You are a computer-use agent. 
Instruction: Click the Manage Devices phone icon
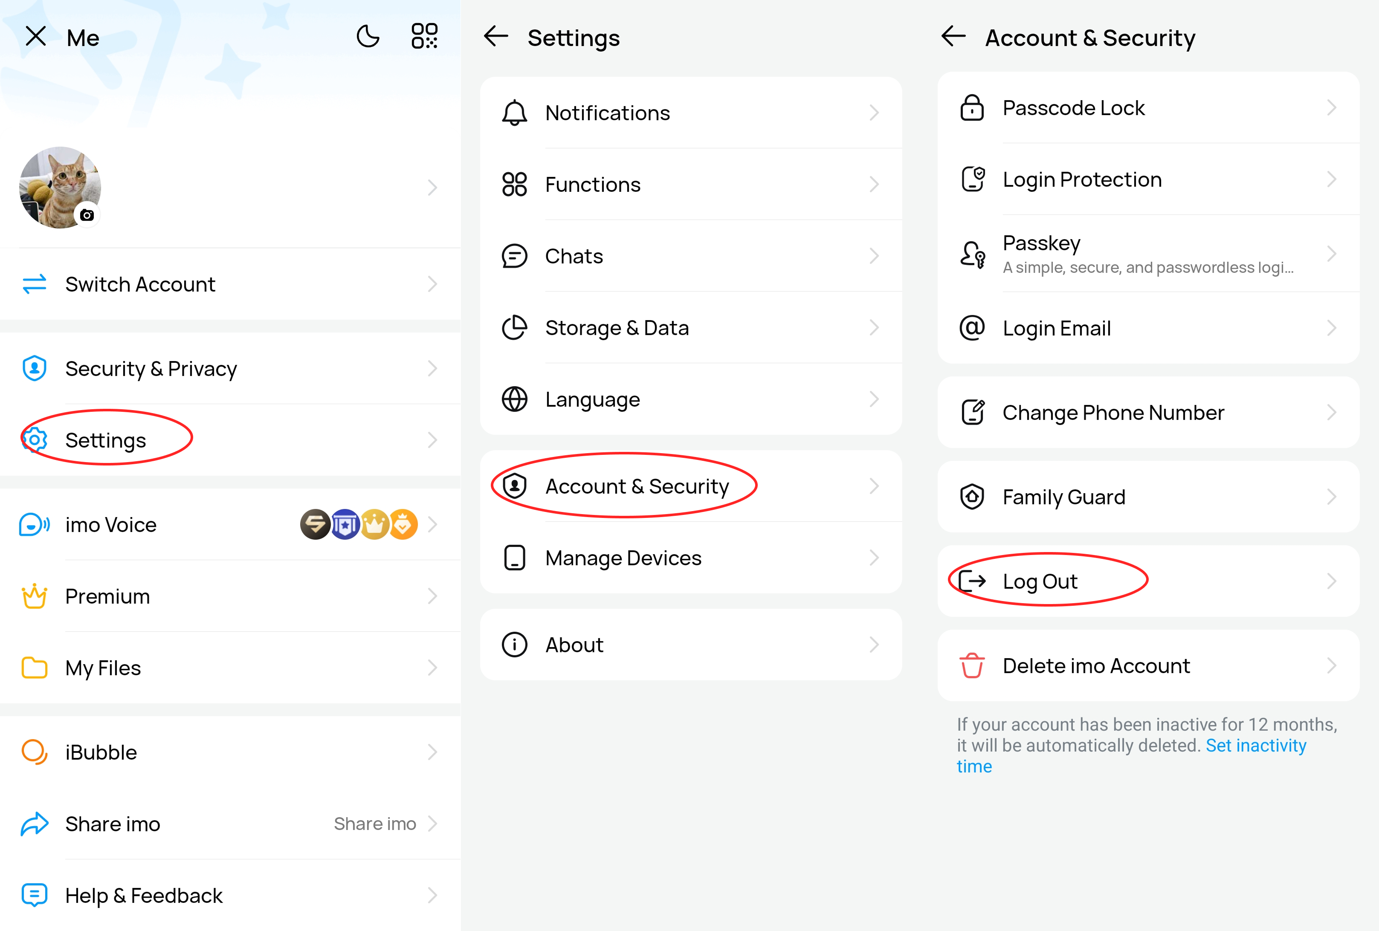tap(514, 558)
